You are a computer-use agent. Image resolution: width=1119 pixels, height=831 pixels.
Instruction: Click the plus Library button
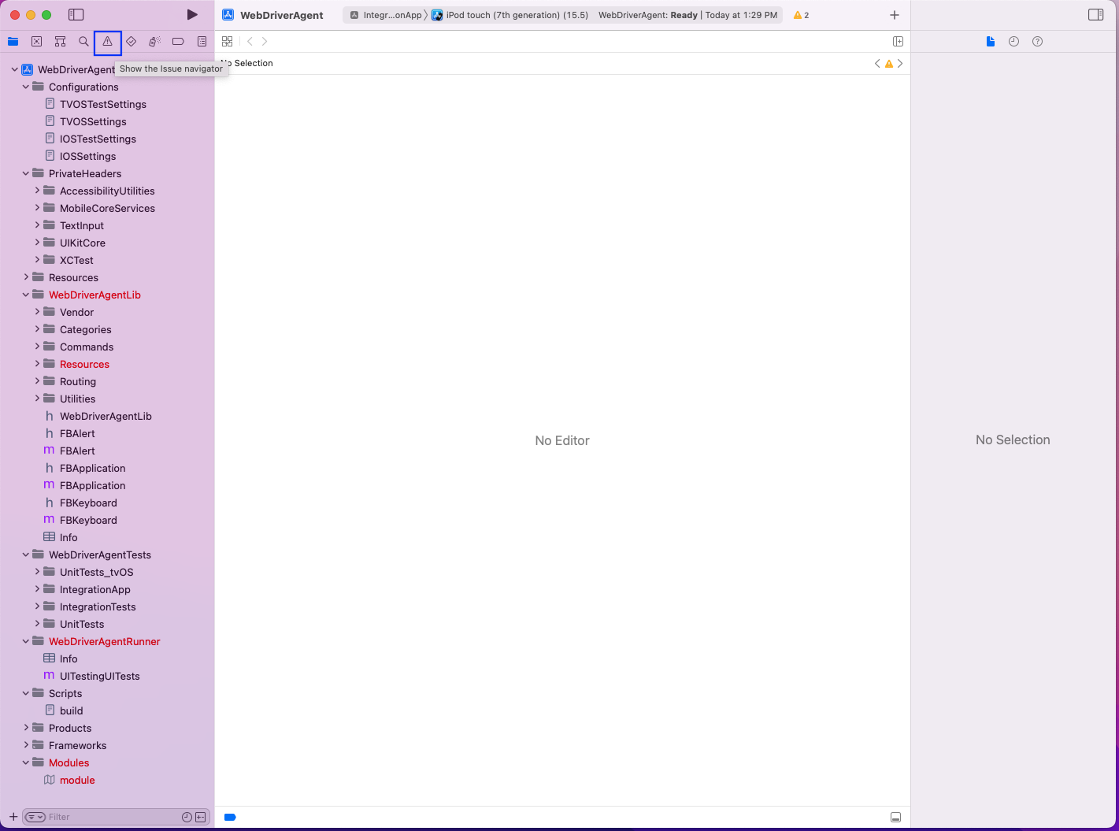[x=895, y=15]
